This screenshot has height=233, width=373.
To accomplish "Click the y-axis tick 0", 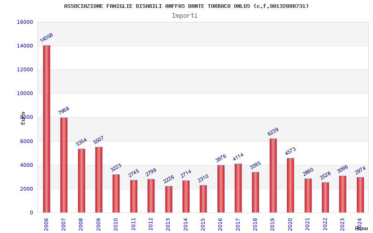I will [31, 213].
